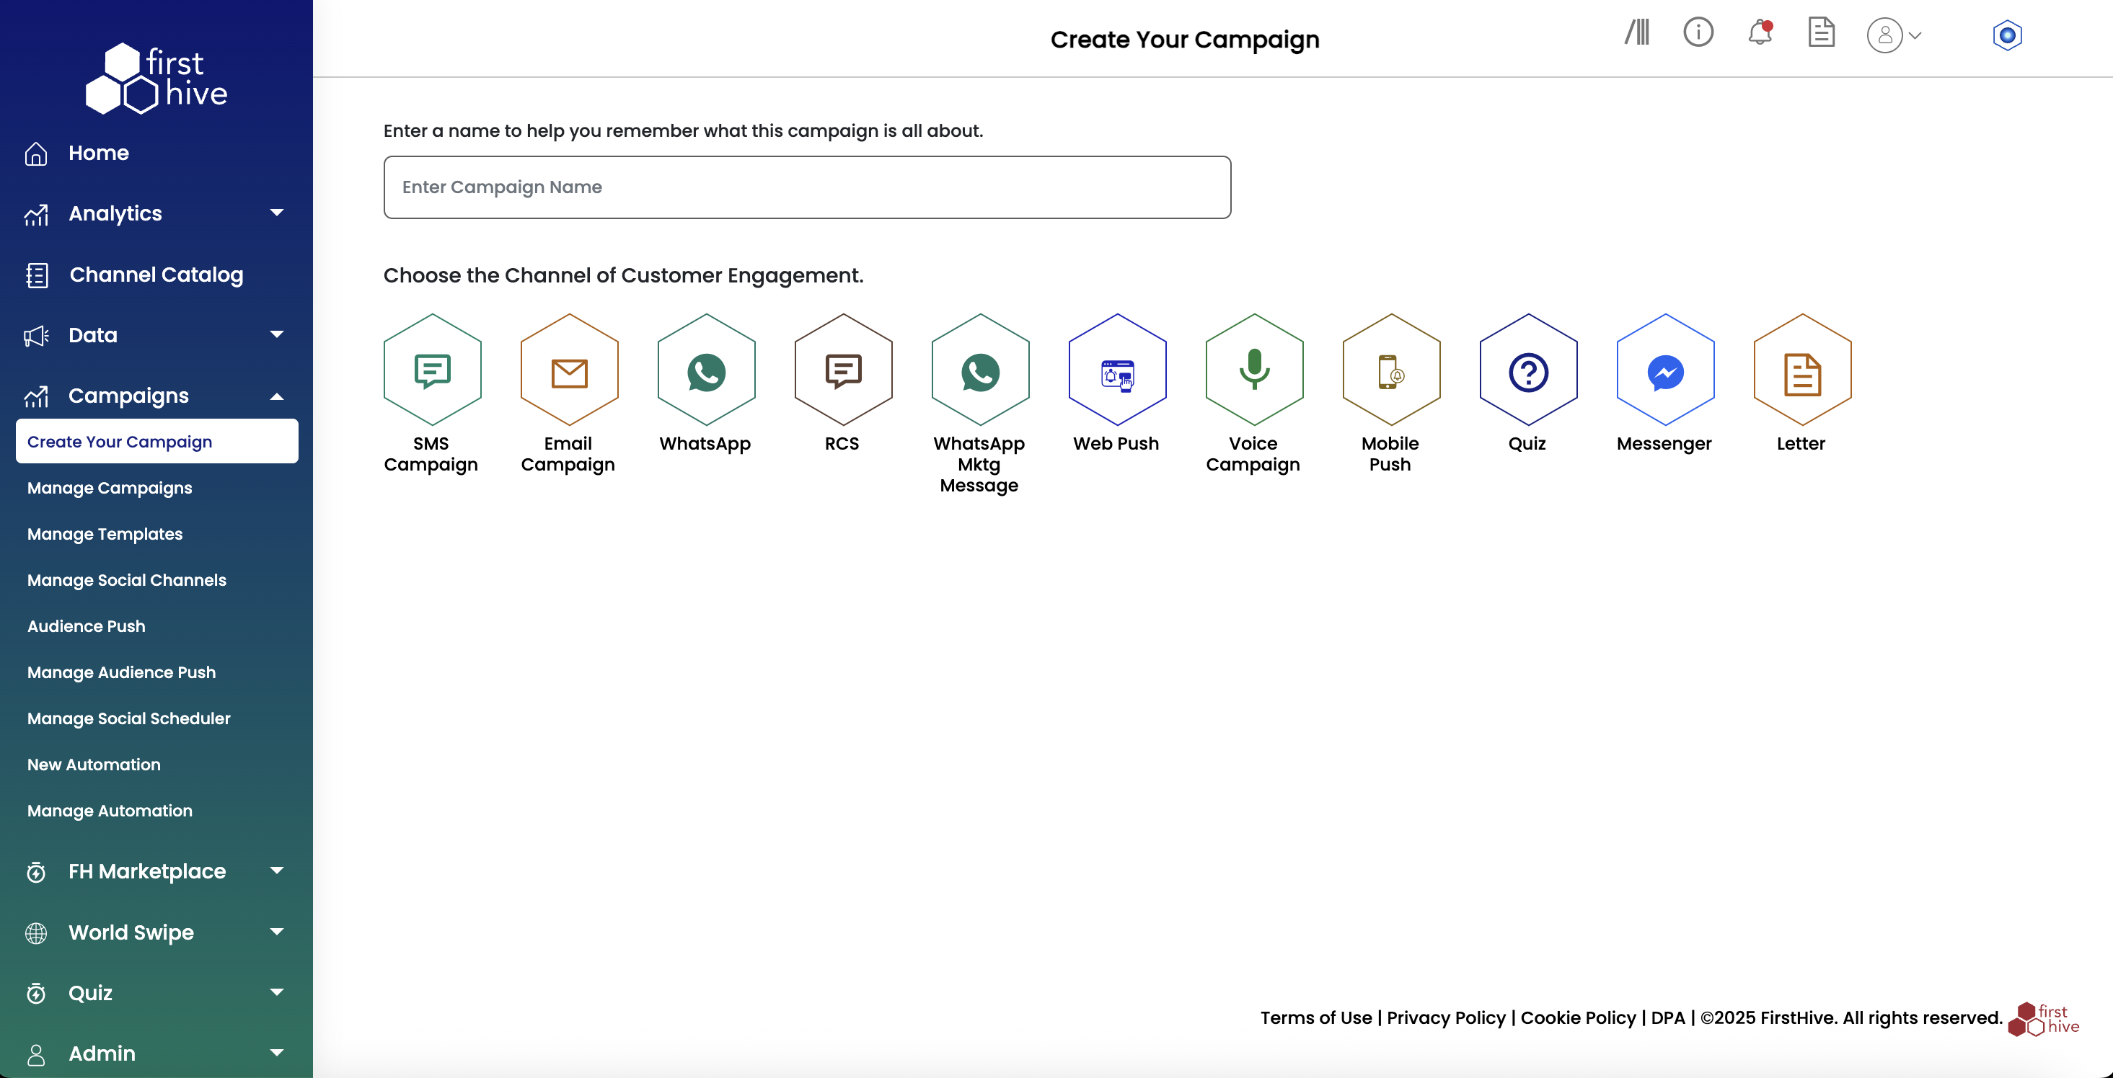Collapse the Campaigns menu arrow

(x=277, y=396)
